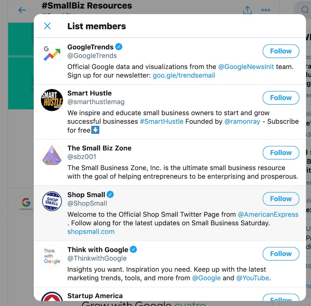This screenshot has width=311, height=306.
Task: Open the three-dot more options menu
Action: pos(266,10)
